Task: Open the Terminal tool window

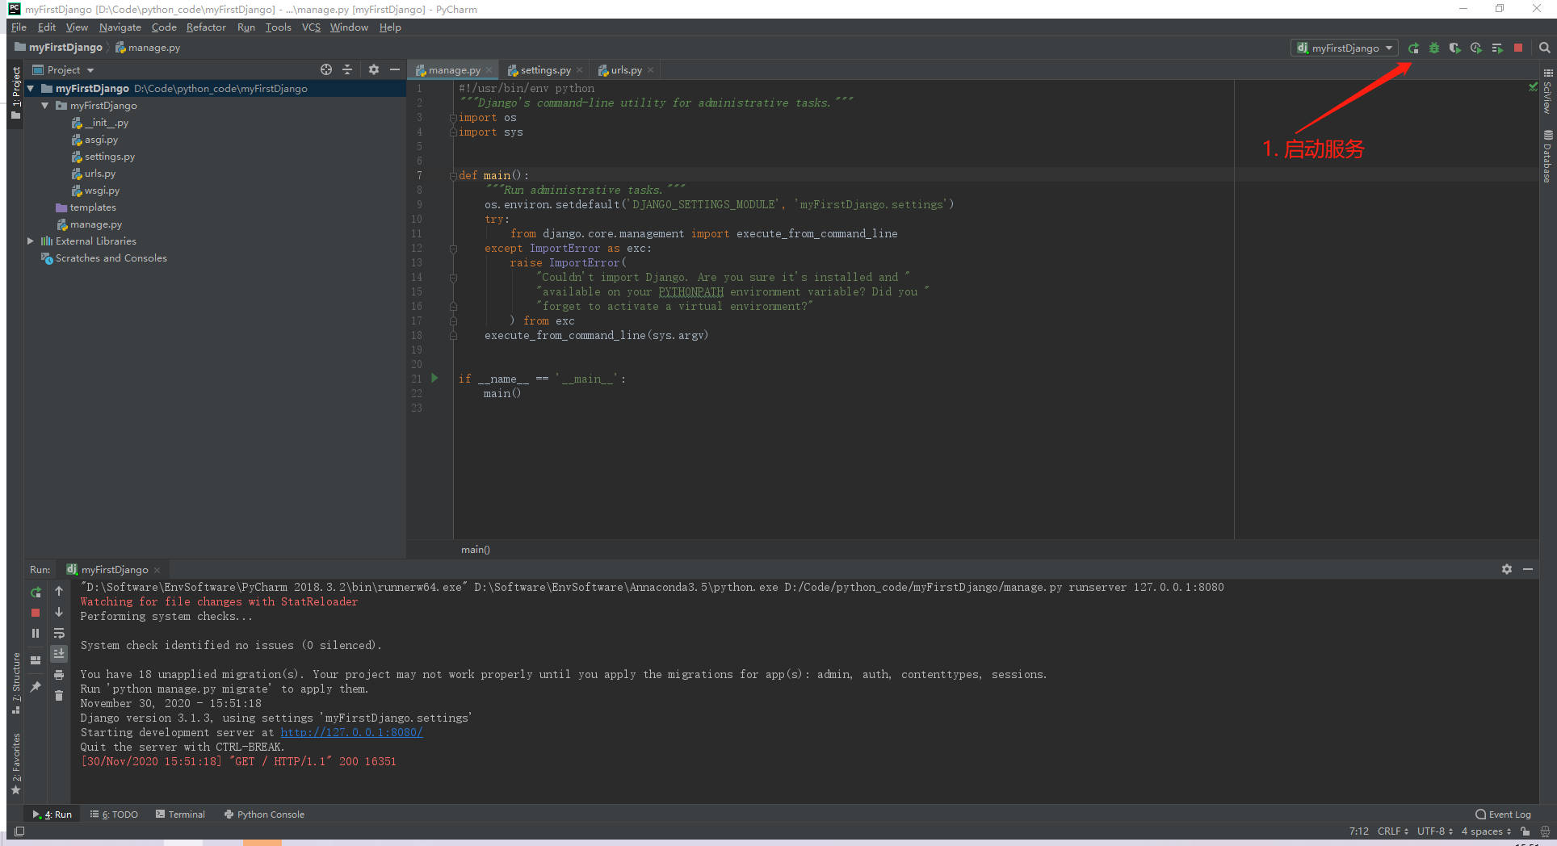Action: click(181, 815)
